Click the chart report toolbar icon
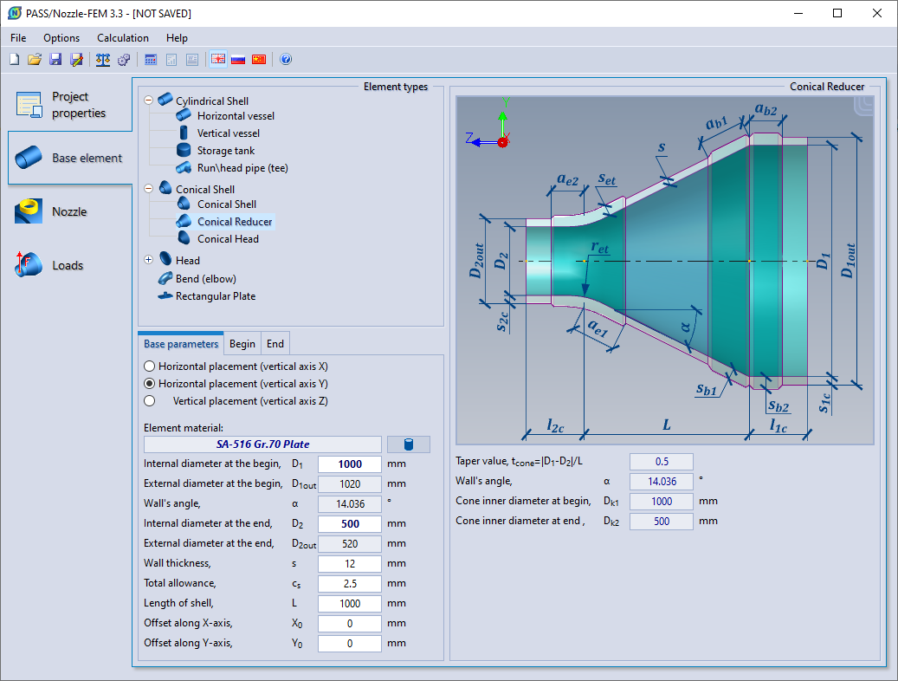 (x=171, y=59)
